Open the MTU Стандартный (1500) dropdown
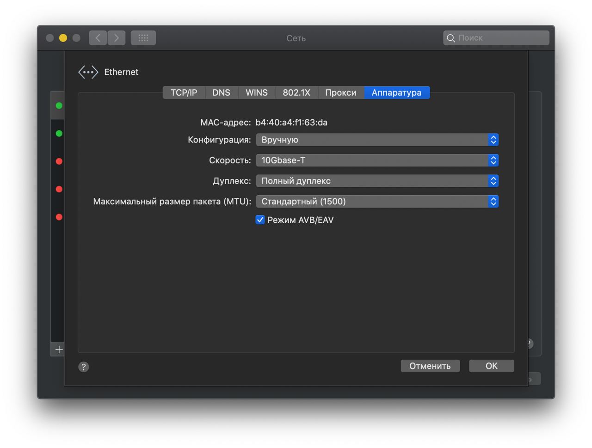 [x=377, y=202]
